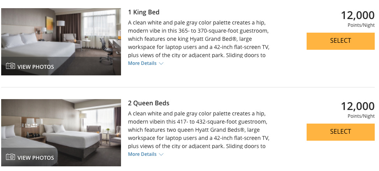Screen dimensions: 379x171
Task: Expand the chevron beside Queen Beds More Details
Action: [161, 155]
